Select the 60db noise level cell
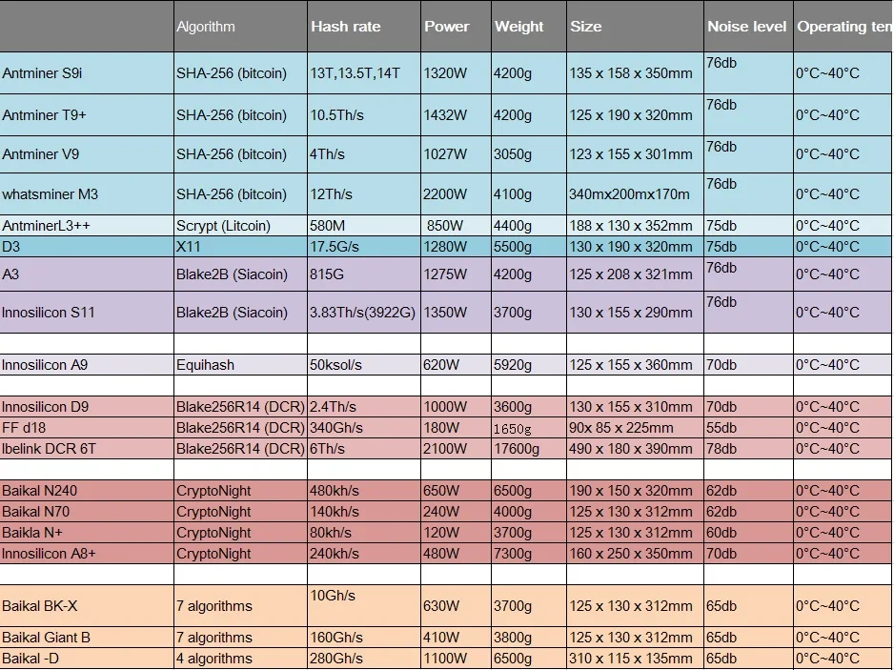Screen dimensions: 894x670 (748, 533)
